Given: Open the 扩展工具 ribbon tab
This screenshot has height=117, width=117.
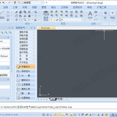Looking at the screenshot, I should point(101,7).
